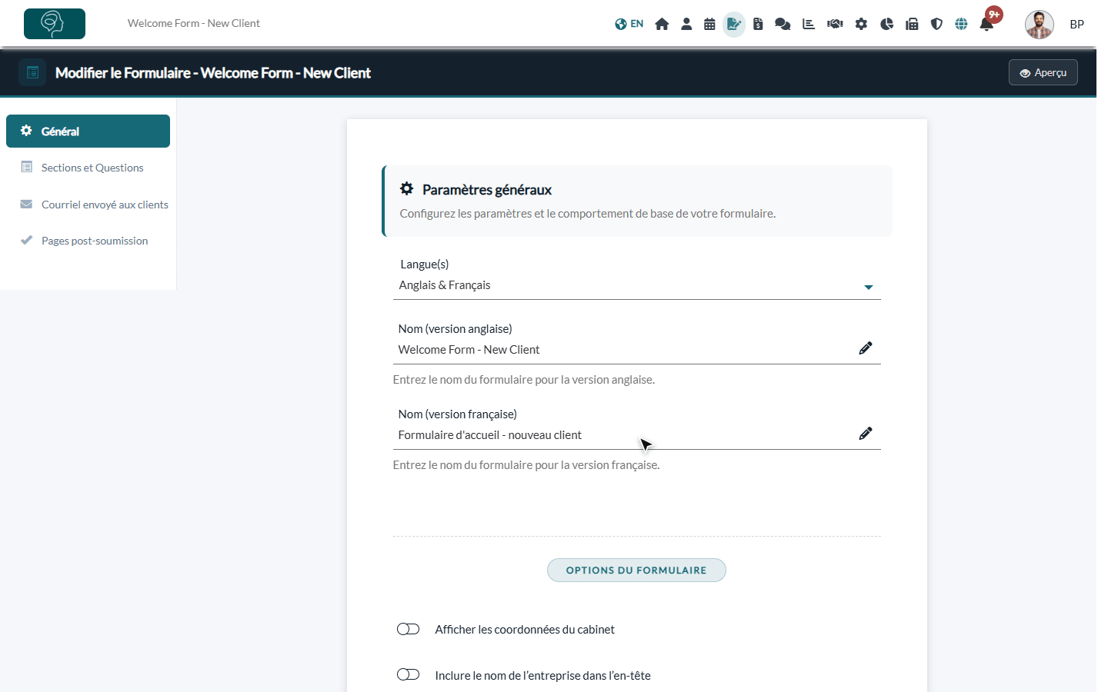Select the Général tab in sidebar
The width and height of the screenshot is (1108, 692).
88,131
